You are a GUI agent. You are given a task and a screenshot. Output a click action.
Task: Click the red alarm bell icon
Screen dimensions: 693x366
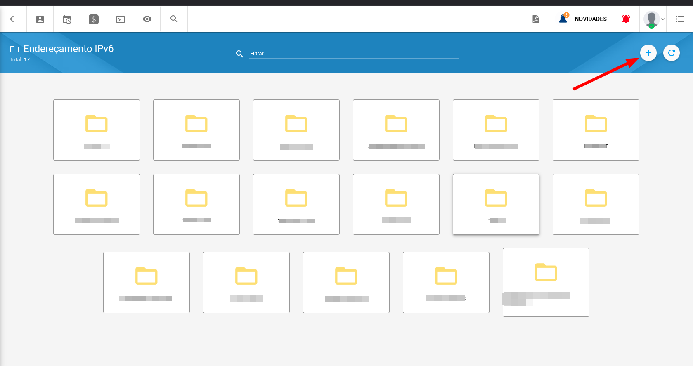[626, 19]
